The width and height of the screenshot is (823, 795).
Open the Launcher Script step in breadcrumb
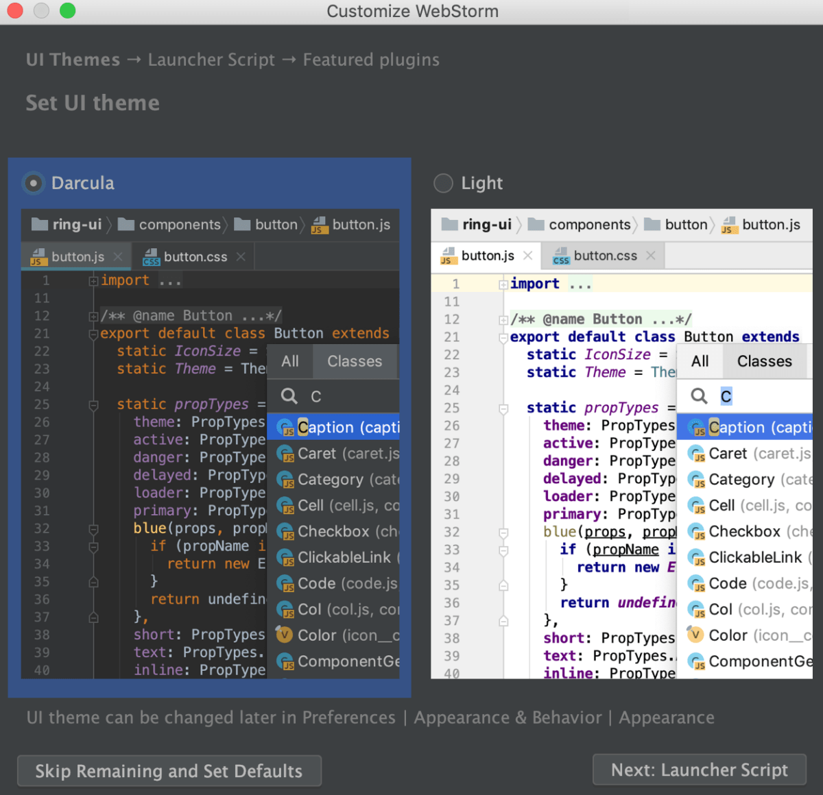(x=211, y=60)
